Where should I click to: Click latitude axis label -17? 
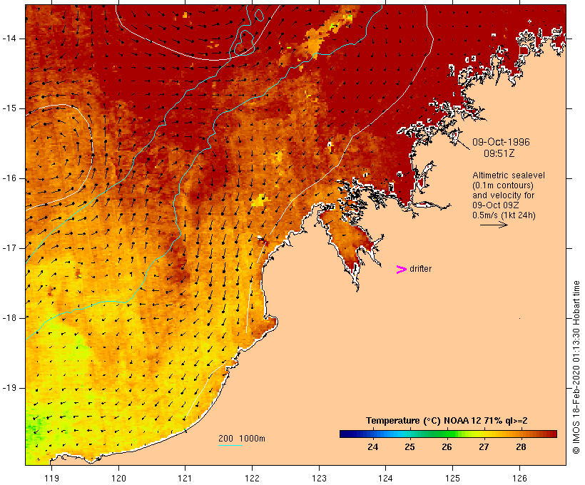pos(9,248)
